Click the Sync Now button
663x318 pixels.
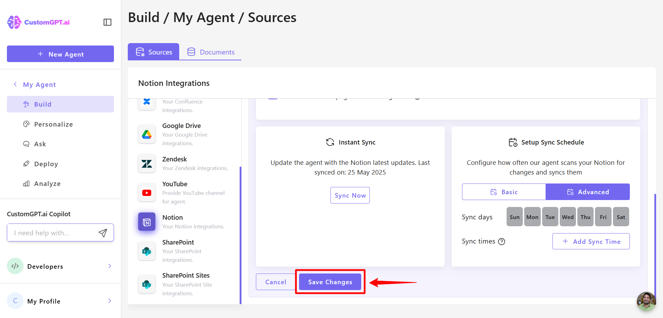(x=350, y=195)
